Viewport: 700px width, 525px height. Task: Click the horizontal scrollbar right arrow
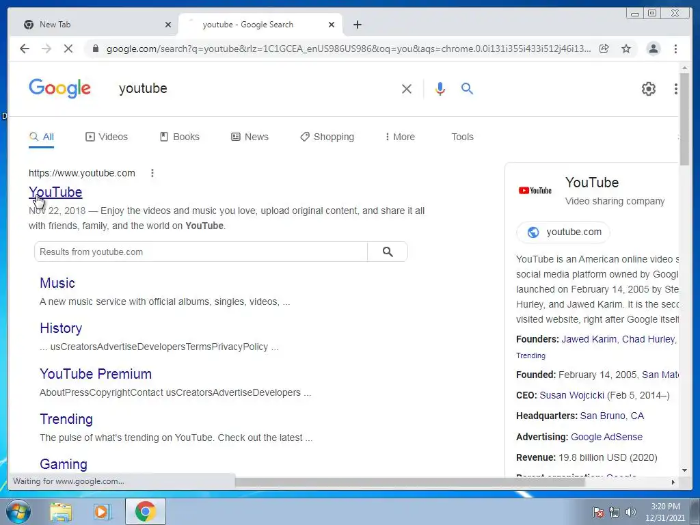[x=673, y=482]
